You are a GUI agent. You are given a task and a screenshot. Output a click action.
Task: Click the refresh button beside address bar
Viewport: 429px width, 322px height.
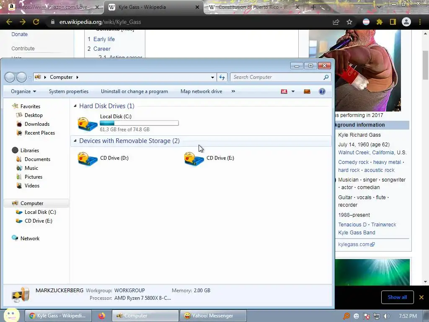click(222, 77)
